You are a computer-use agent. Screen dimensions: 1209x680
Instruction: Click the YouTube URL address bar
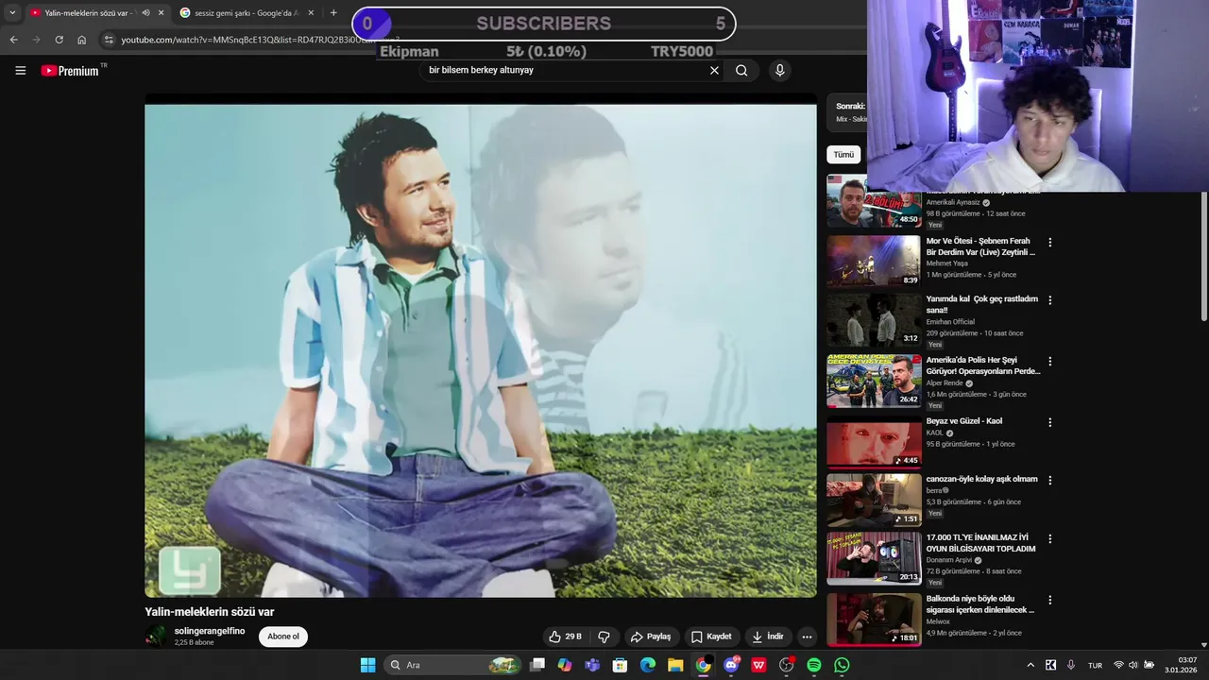pyautogui.click(x=247, y=40)
